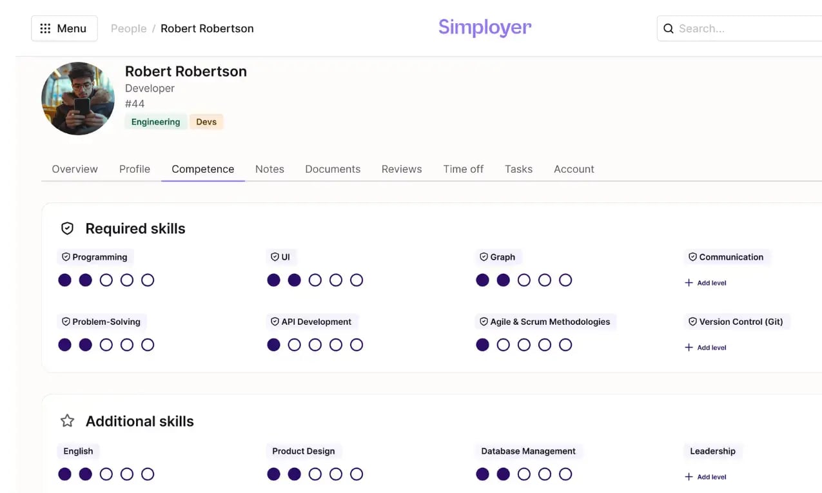Image resolution: width=822 pixels, height=493 pixels.
Task: Click the Communication skill chip
Action: [x=727, y=256]
